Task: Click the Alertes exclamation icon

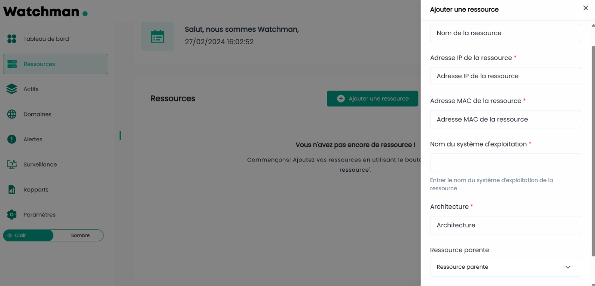Action: click(12, 139)
